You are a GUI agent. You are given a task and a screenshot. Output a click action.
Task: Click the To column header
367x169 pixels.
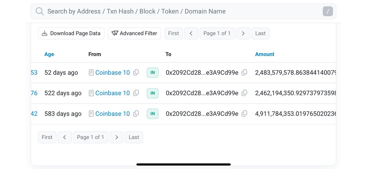(168, 54)
